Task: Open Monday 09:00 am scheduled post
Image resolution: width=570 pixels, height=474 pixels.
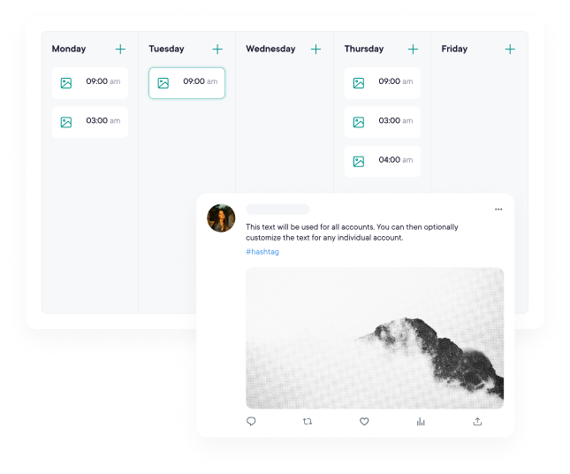Action: coord(90,83)
